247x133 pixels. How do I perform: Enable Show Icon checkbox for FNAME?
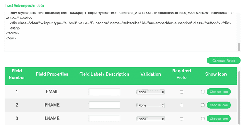[x=203, y=105]
